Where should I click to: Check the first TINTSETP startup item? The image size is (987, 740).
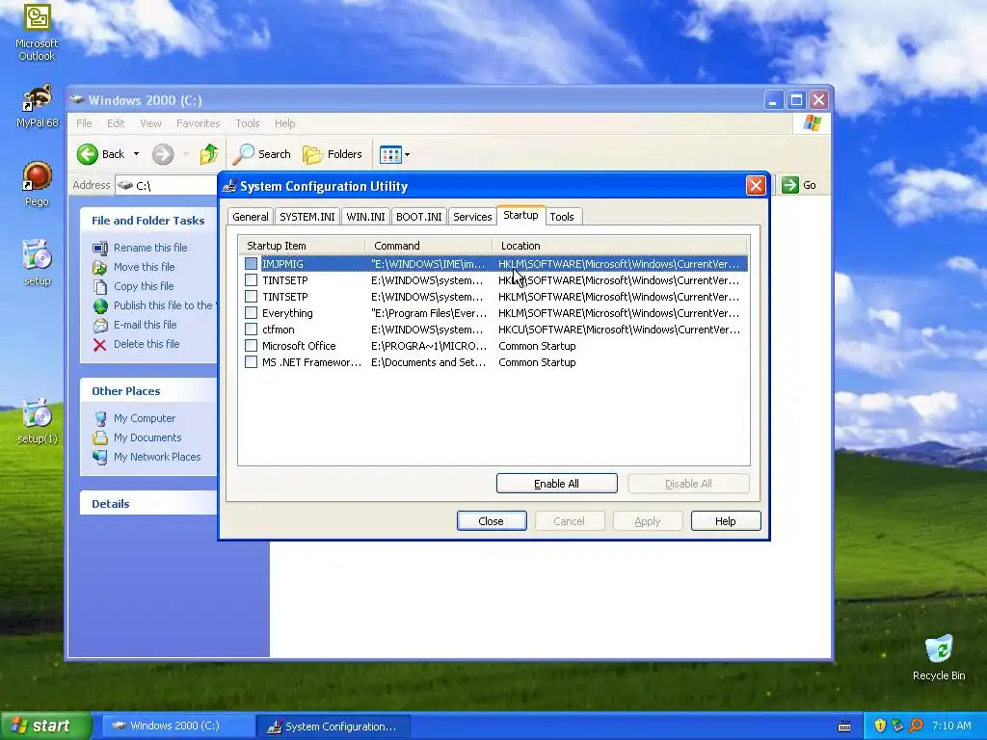[252, 280]
